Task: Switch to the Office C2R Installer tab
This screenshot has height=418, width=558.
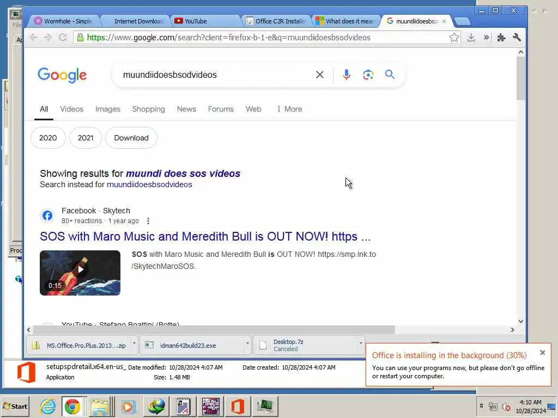Action: click(276, 21)
